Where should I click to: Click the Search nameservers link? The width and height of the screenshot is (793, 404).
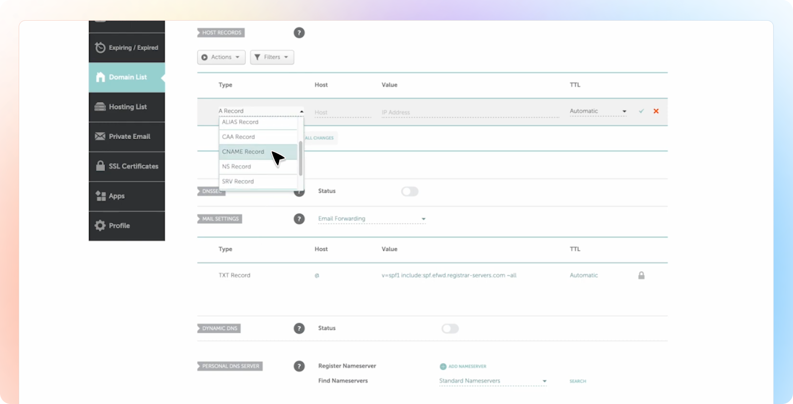[578, 381]
